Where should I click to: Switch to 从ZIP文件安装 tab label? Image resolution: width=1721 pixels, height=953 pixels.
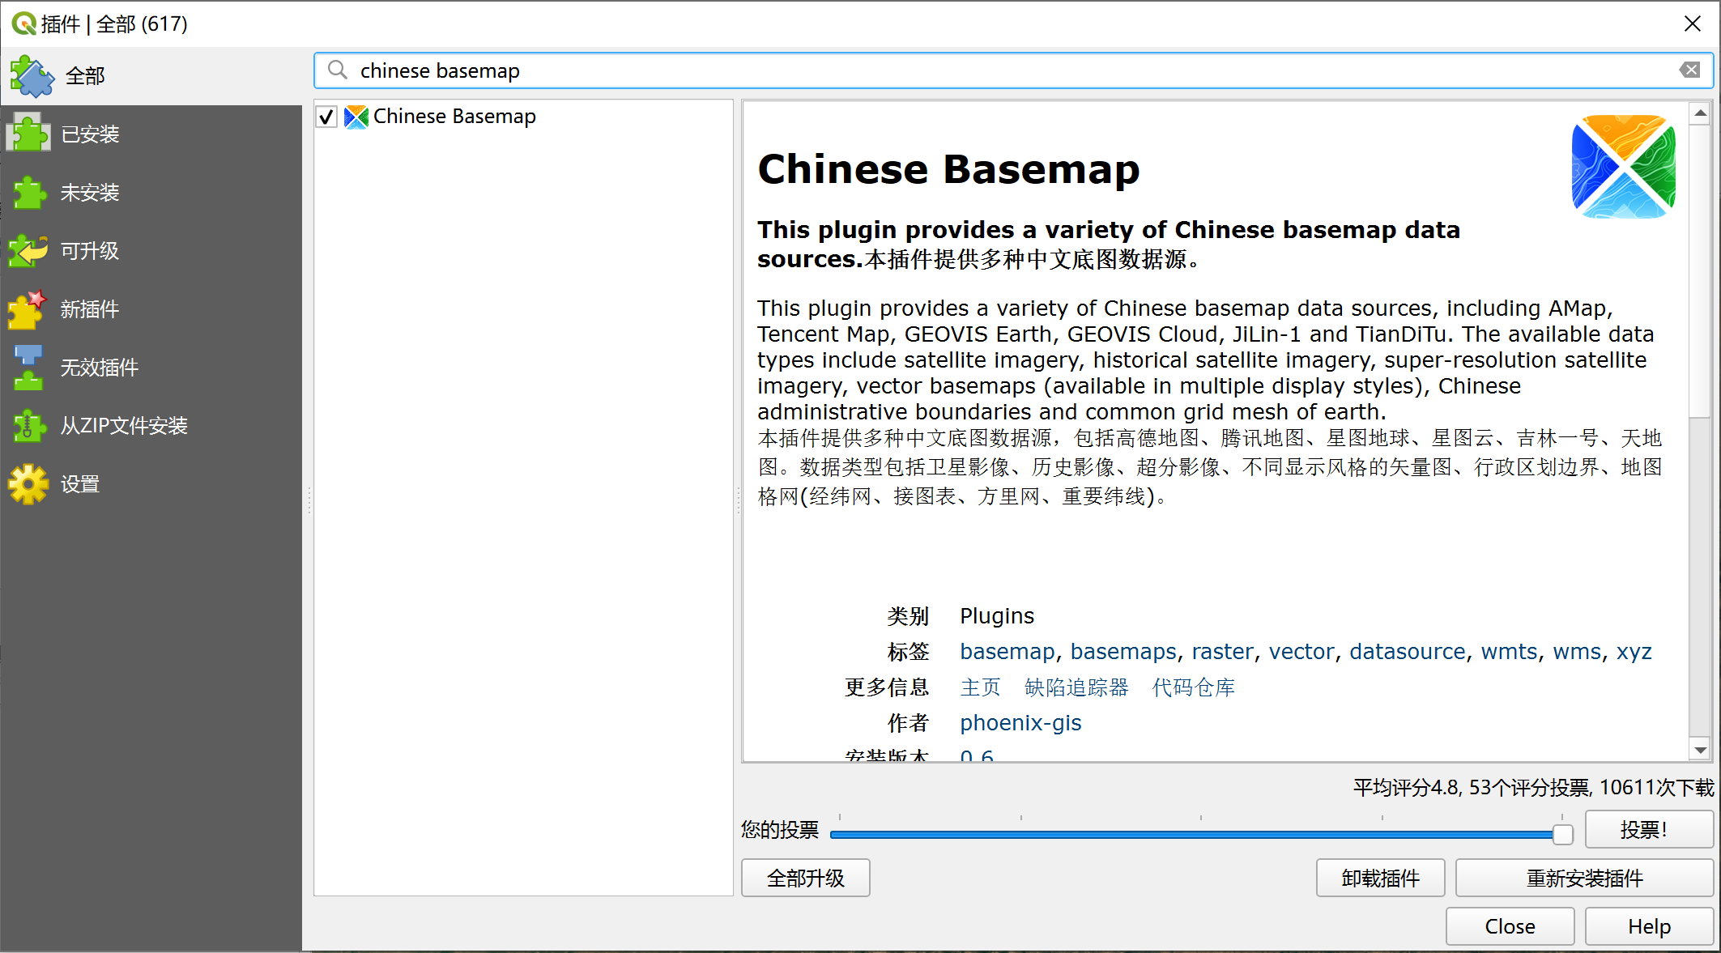(124, 426)
